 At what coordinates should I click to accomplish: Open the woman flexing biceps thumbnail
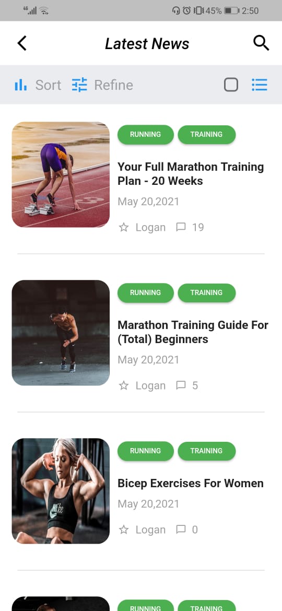pyautogui.click(x=61, y=491)
